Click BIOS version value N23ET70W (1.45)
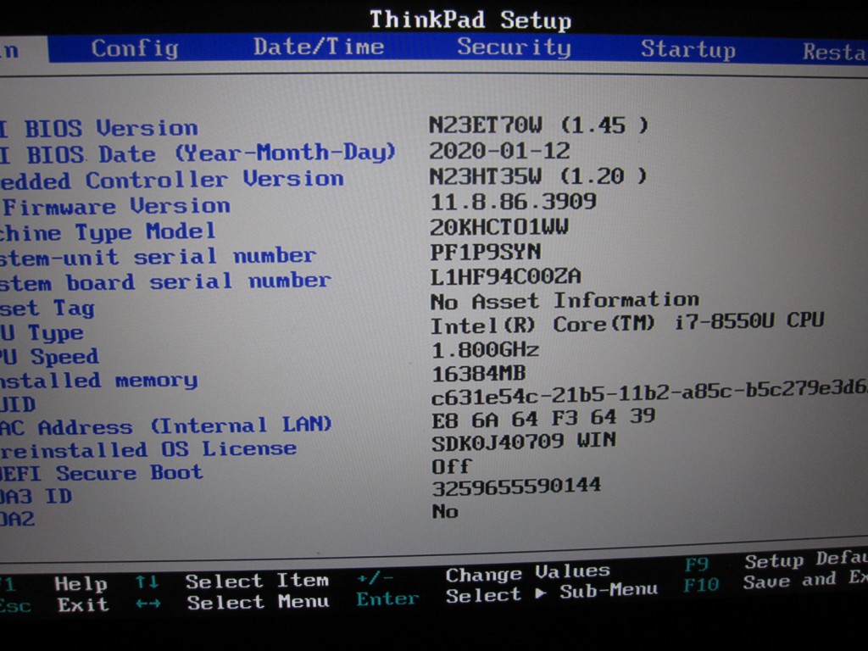The image size is (868, 651). tap(538, 125)
